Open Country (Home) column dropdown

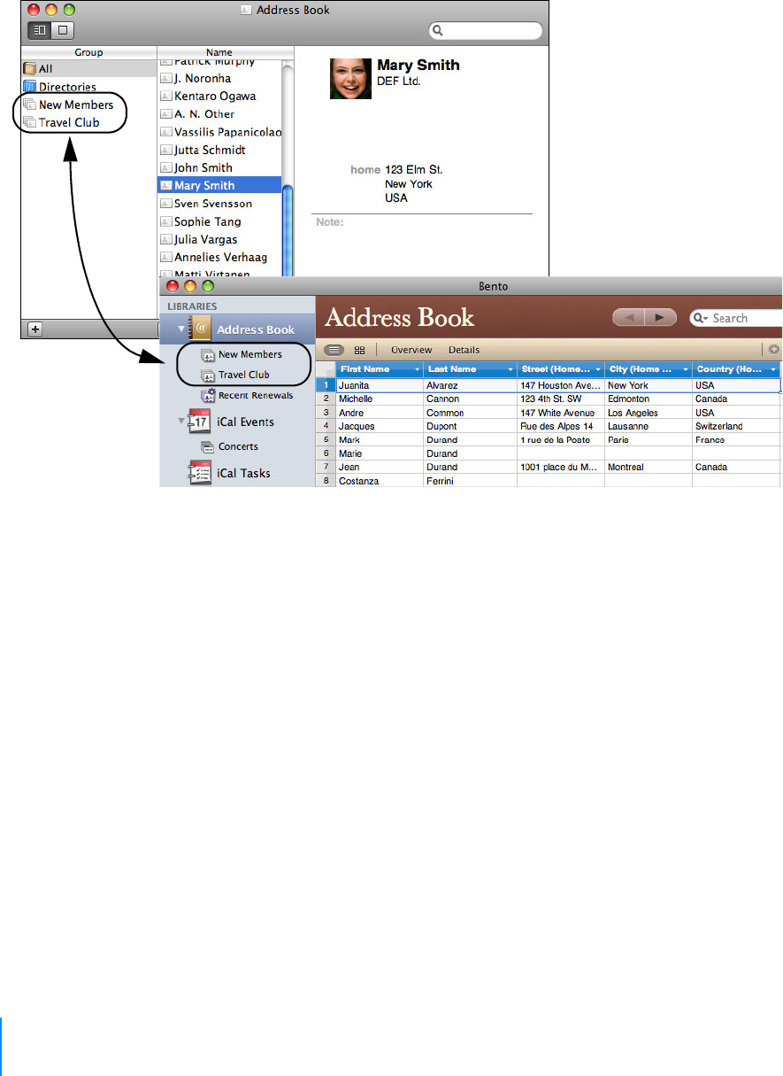[x=773, y=369]
